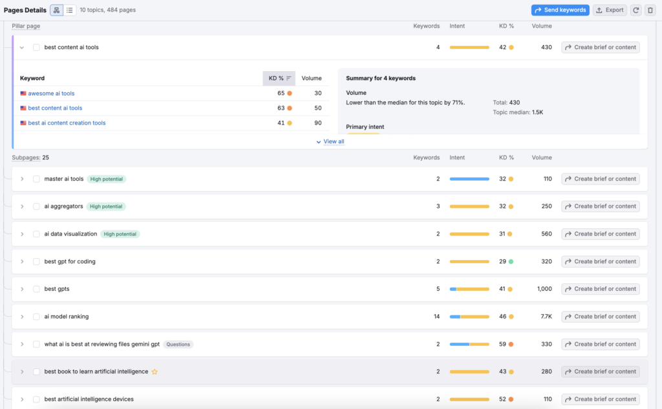Click the orange KD dot for best artificial intelligence devices
662x409 pixels.
pos(511,399)
